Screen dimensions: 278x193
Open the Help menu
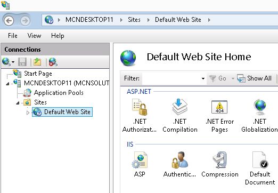(x=58, y=36)
